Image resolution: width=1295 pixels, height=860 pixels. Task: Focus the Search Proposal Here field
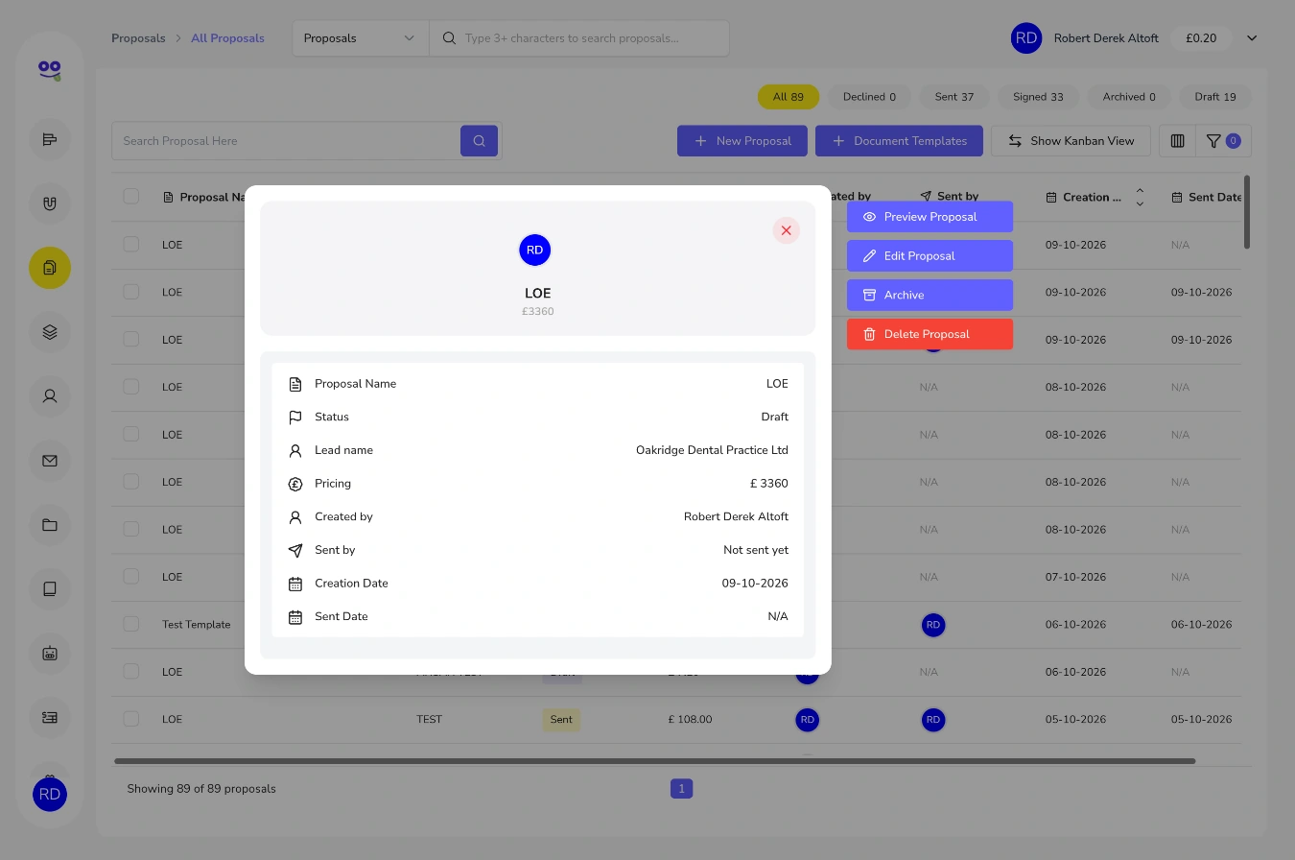(x=286, y=141)
